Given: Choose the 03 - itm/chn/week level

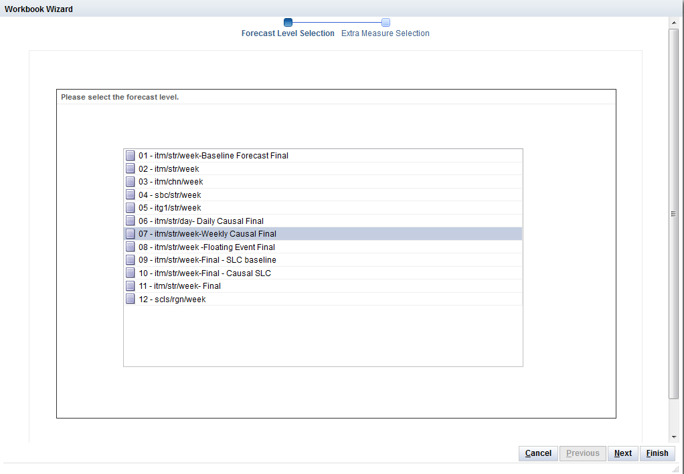Looking at the screenshot, I should [x=323, y=182].
